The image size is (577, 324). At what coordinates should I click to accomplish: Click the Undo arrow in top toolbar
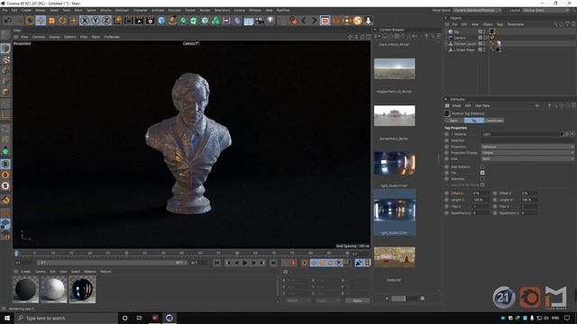[8, 21]
